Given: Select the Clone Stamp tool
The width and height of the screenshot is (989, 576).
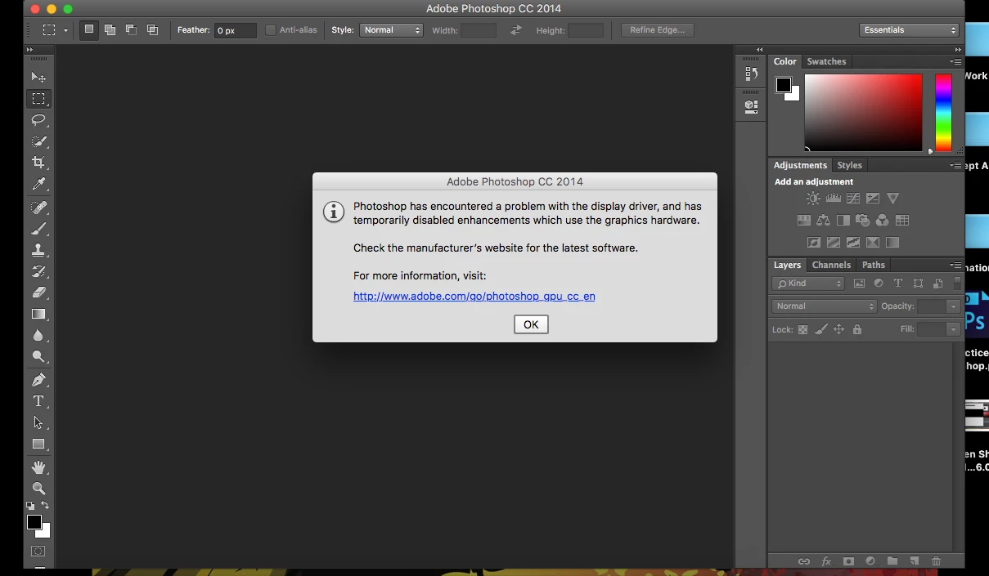Looking at the screenshot, I should pos(38,250).
